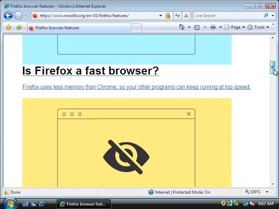Click Internet Protected Mode On status zone
This screenshot has height=209, width=279.
[x=179, y=192]
